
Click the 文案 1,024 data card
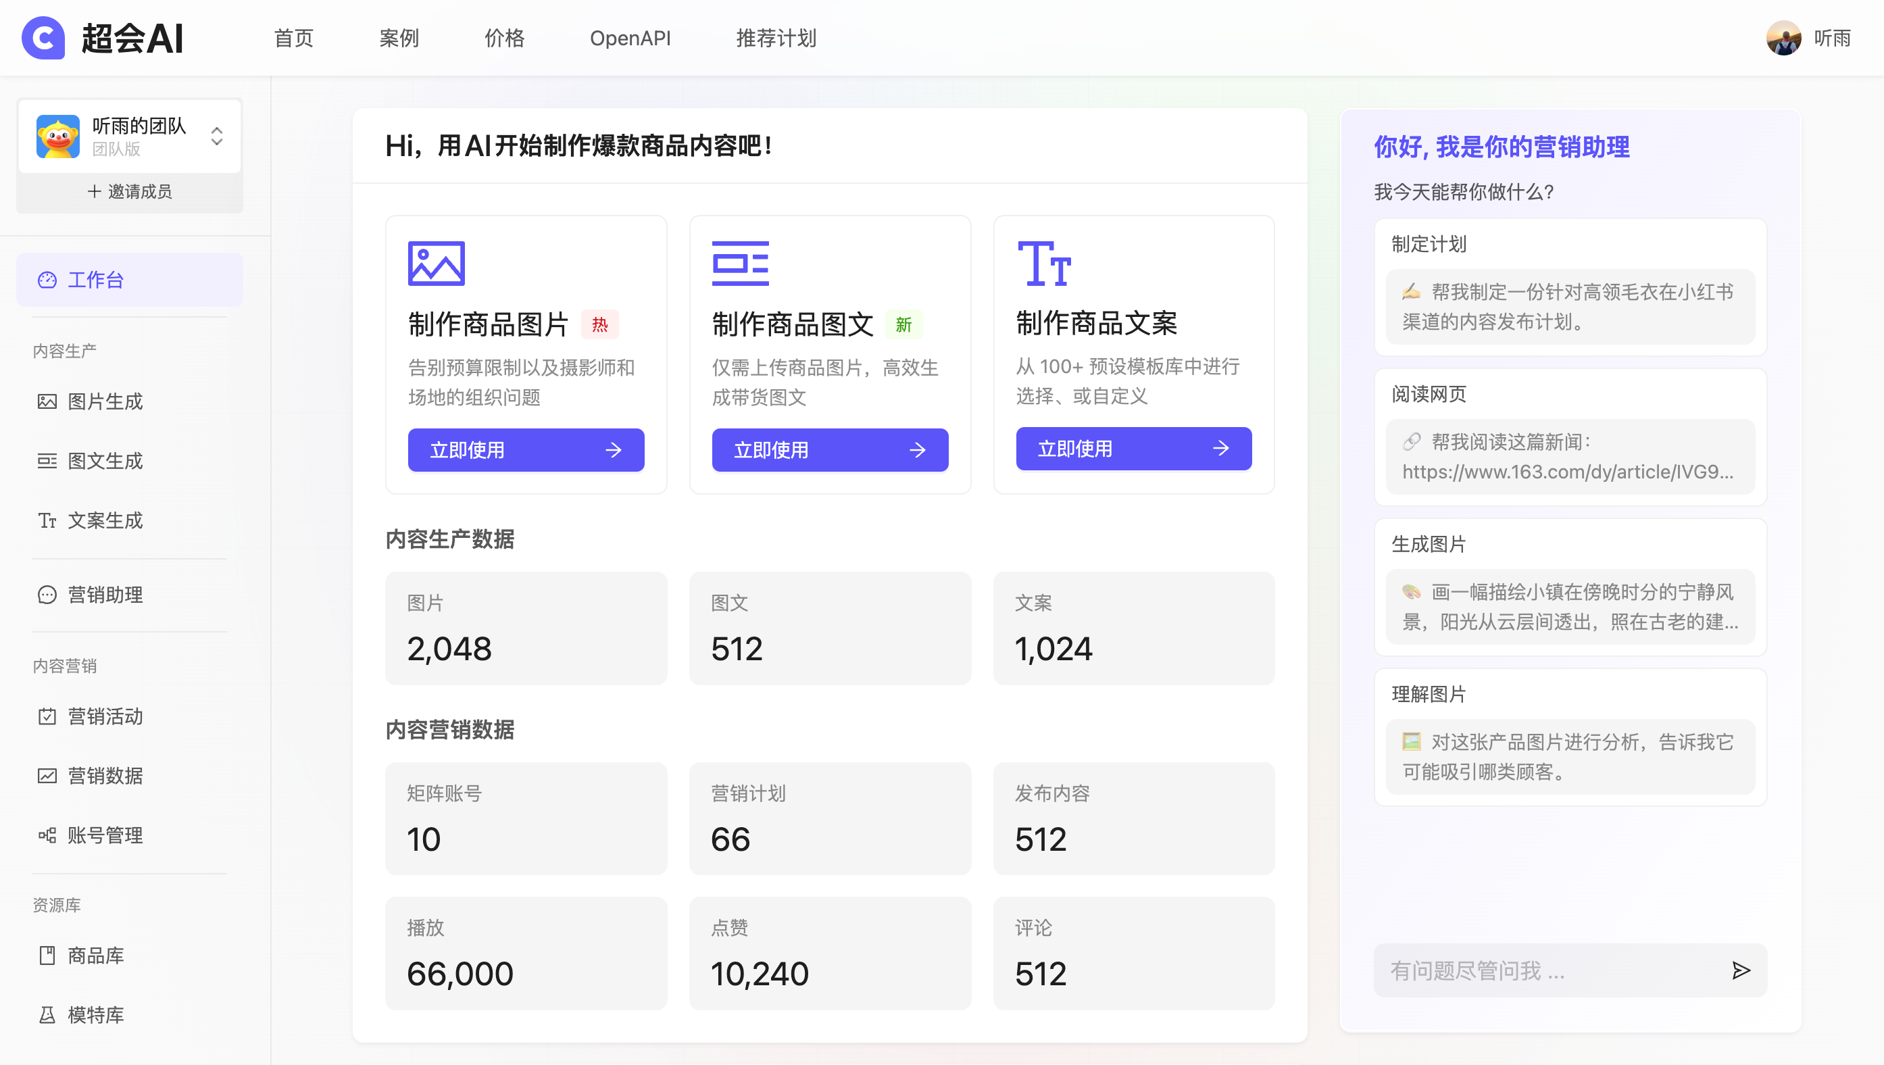coord(1134,628)
